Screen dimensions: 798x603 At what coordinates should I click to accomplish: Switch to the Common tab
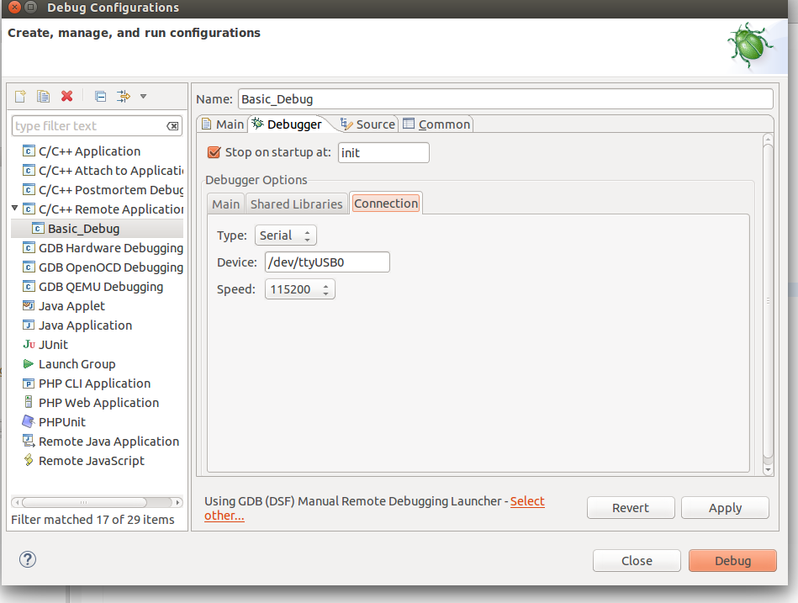point(436,124)
